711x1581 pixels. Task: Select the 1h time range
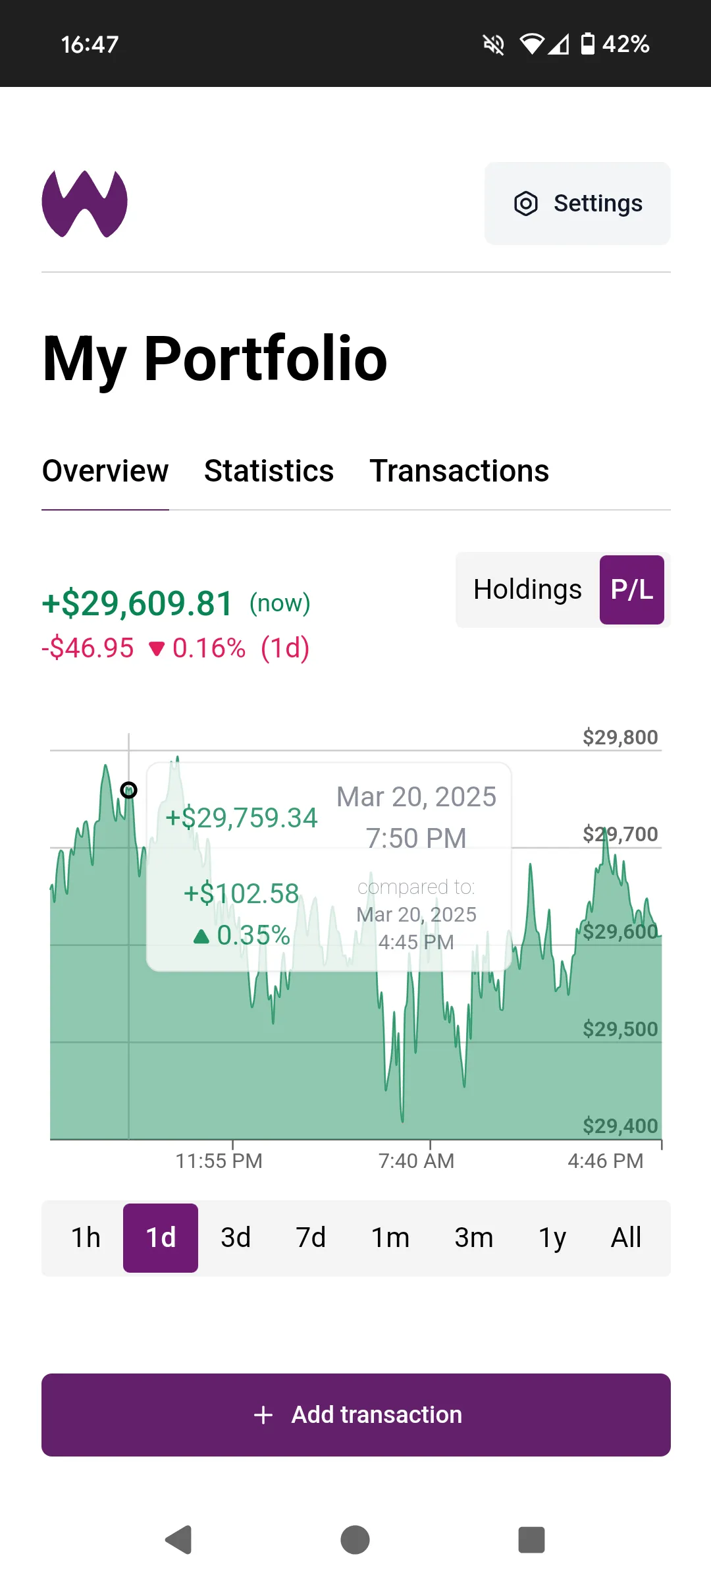[86, 1238]
